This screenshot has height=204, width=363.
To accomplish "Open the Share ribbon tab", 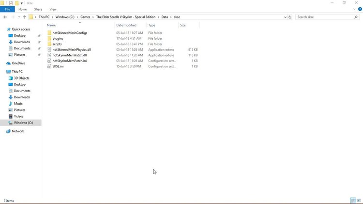I will (38, 9).
